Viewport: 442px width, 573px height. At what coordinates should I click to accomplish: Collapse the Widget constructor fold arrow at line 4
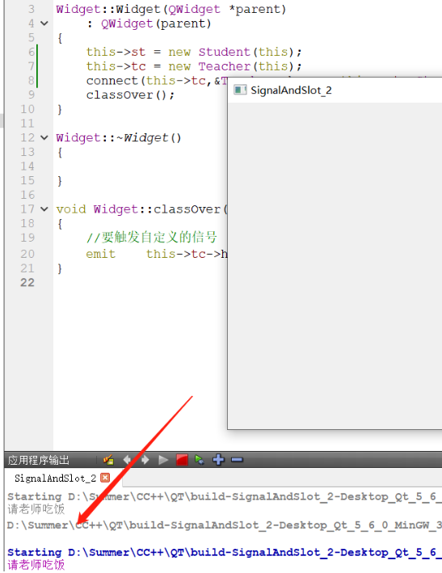tap(44, 23)
